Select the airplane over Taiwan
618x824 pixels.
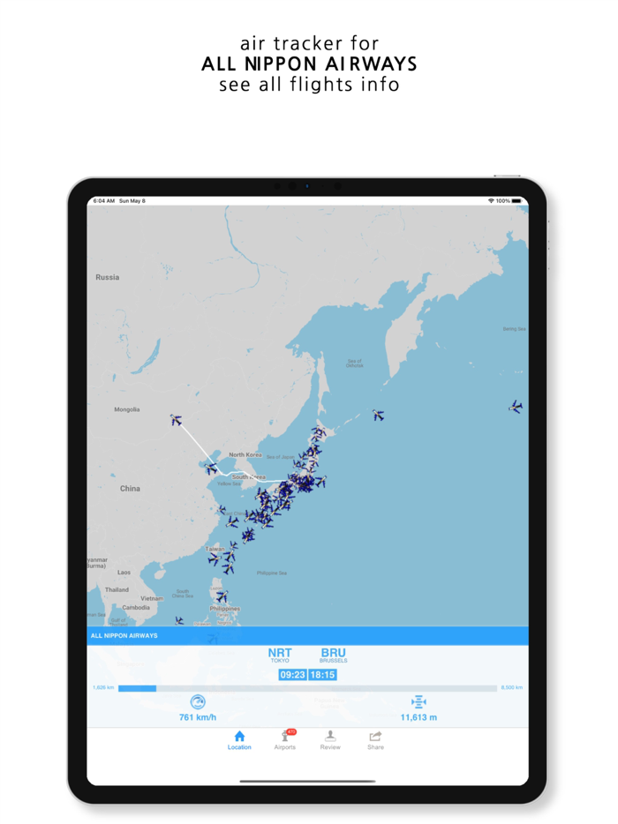tap(215, 558)
